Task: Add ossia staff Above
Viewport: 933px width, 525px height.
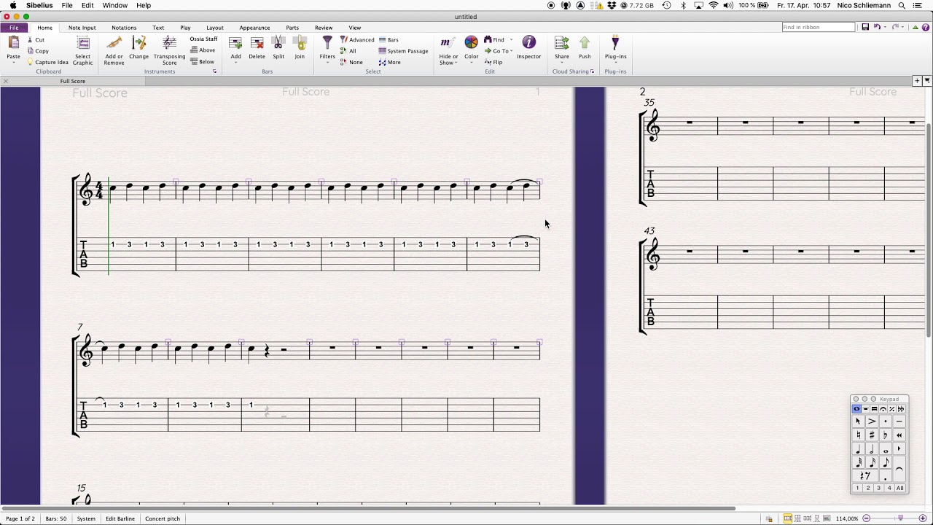Action: 203,50
